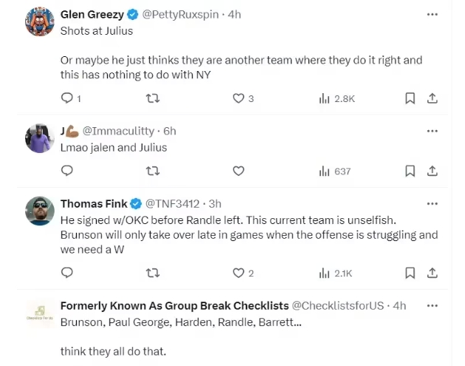465x366 pixels.
Task: Reply to the "Lmao jalen and Julius" tweet
Action: tap(66, 171)
